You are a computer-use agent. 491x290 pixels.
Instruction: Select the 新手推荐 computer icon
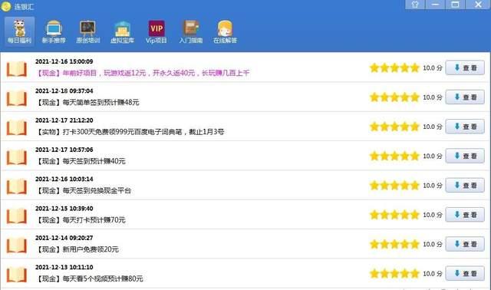pos(54,31)
